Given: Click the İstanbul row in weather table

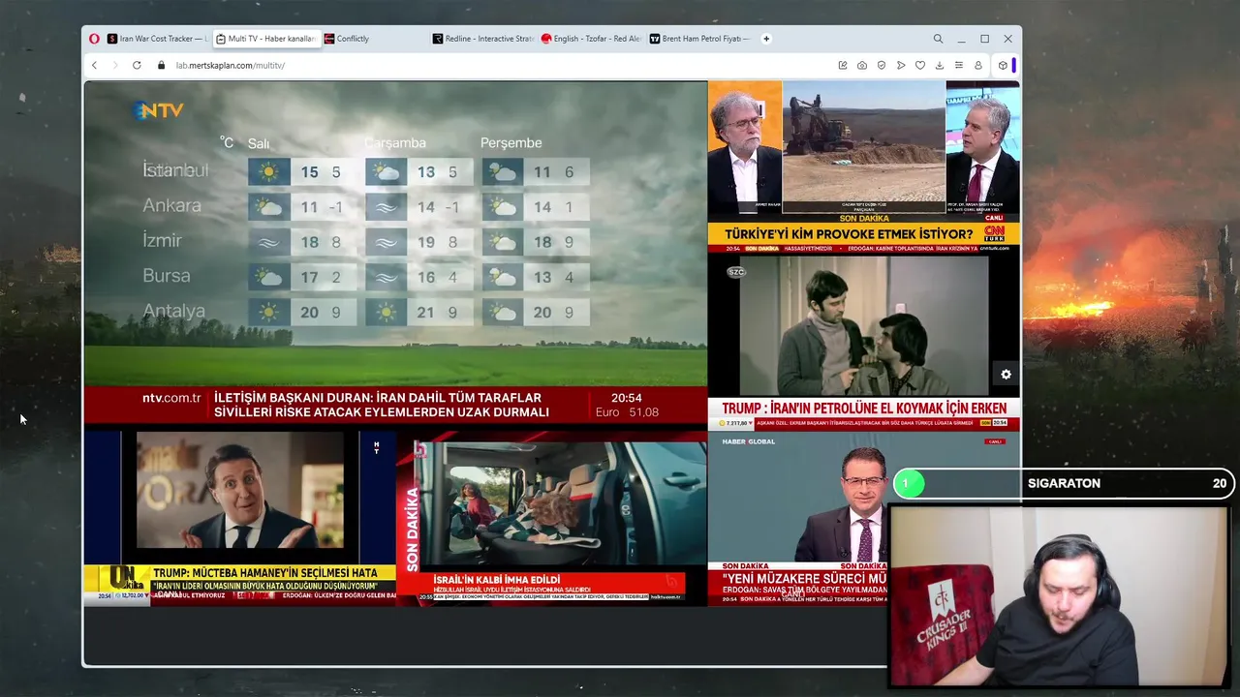Looking at the screenshot, I should click(x=365, y=172).
